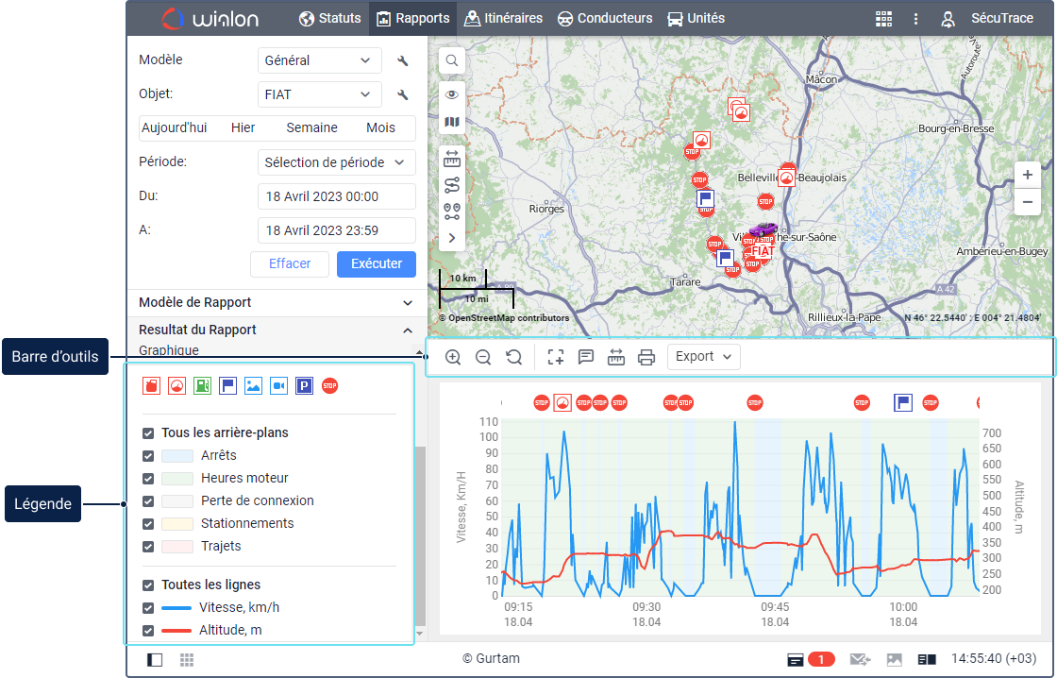Viewport: 1057px width, 678px height.
Task: Expand the map tools chevron arrow
Action: (452, 238)
